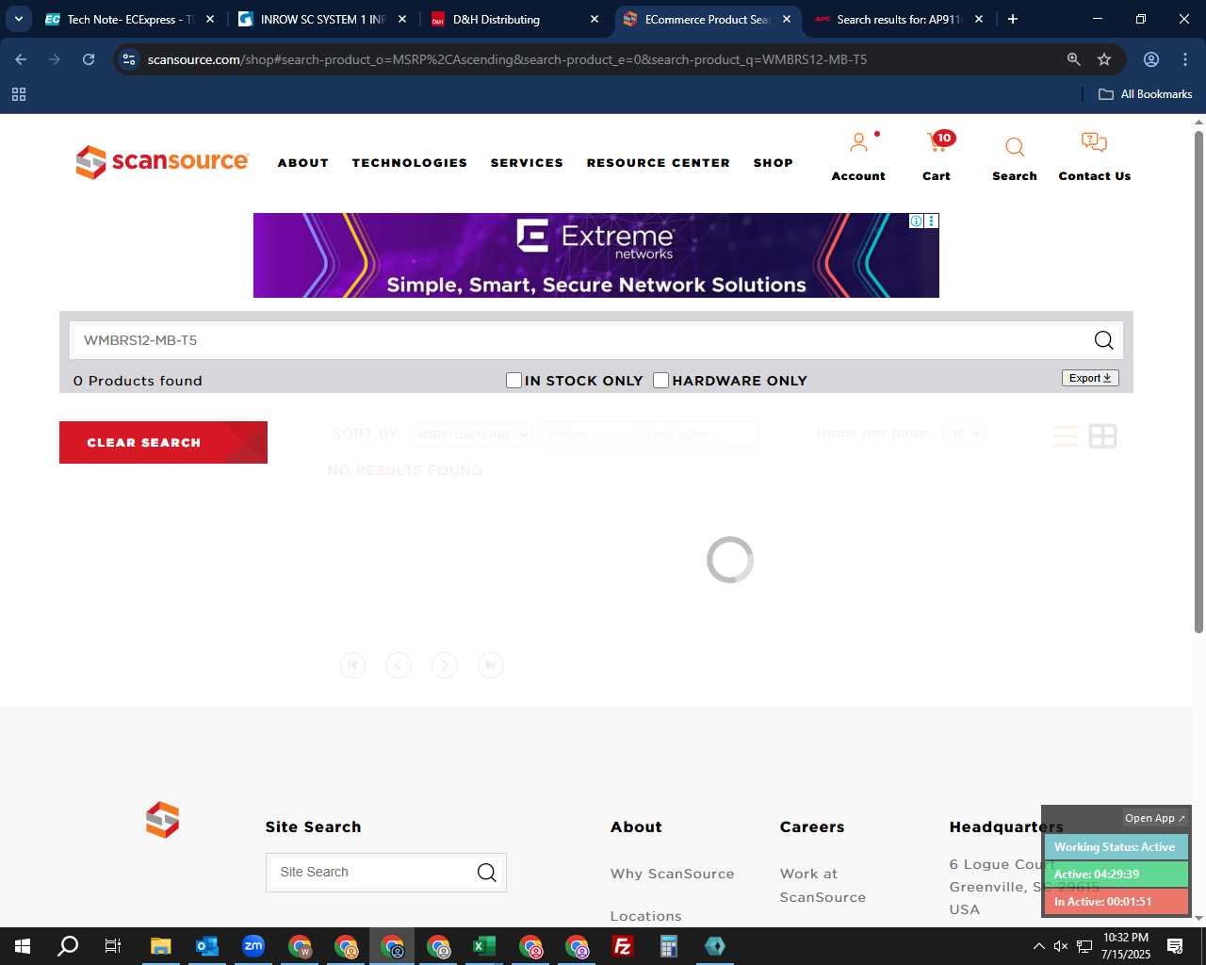
Task: Open the Account menu icon
Action: pos(858,143)
